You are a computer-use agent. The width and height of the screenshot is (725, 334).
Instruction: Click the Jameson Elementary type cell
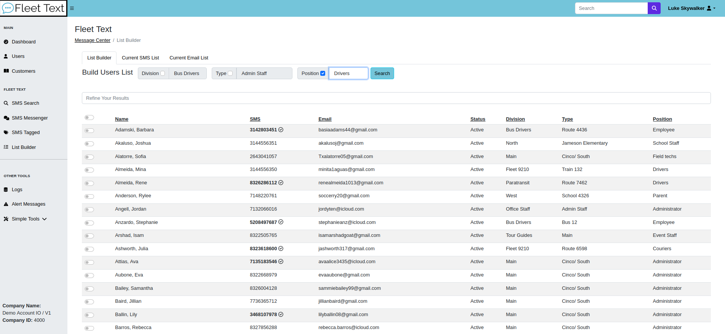[x=584, y=143]
